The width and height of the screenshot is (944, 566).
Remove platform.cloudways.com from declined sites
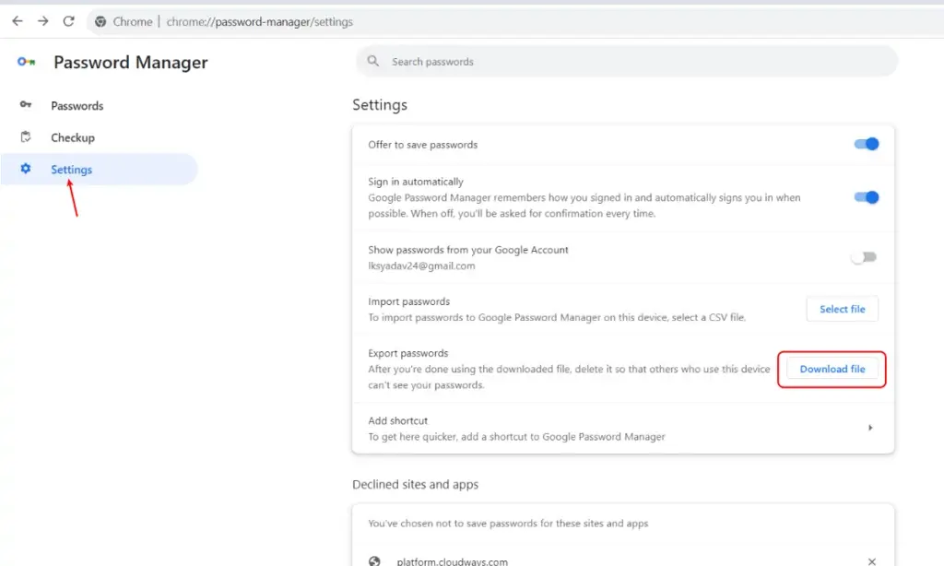(x=871, y=560)
